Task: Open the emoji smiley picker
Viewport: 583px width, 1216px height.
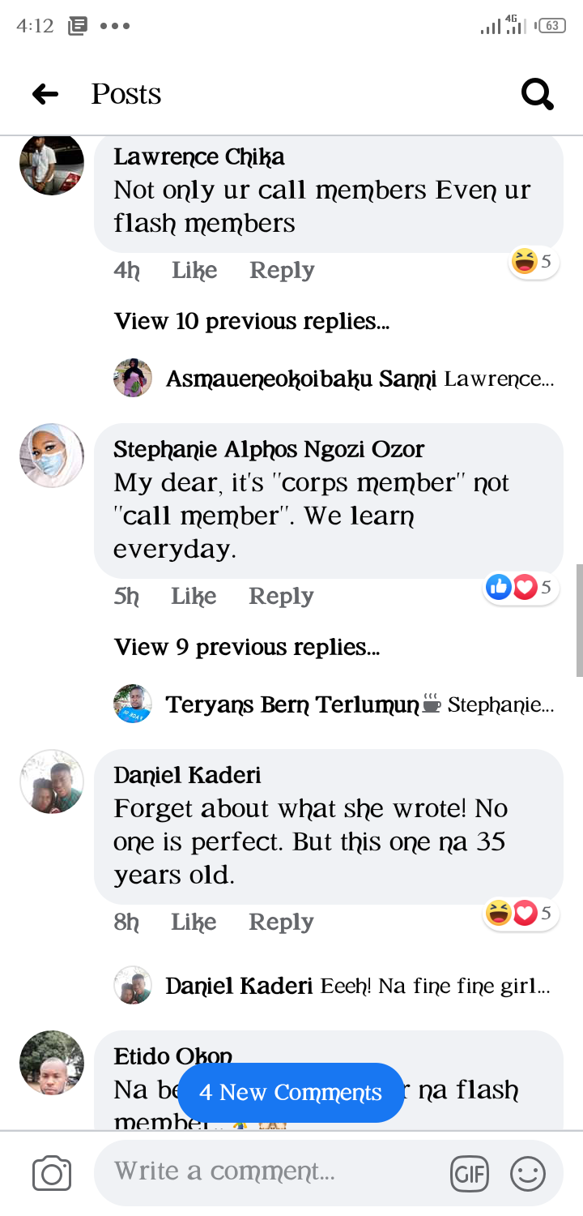Action: coord(528,1173)
